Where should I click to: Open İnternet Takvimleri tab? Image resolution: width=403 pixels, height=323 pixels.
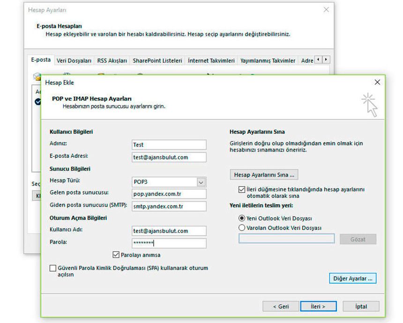pos(211,60)
